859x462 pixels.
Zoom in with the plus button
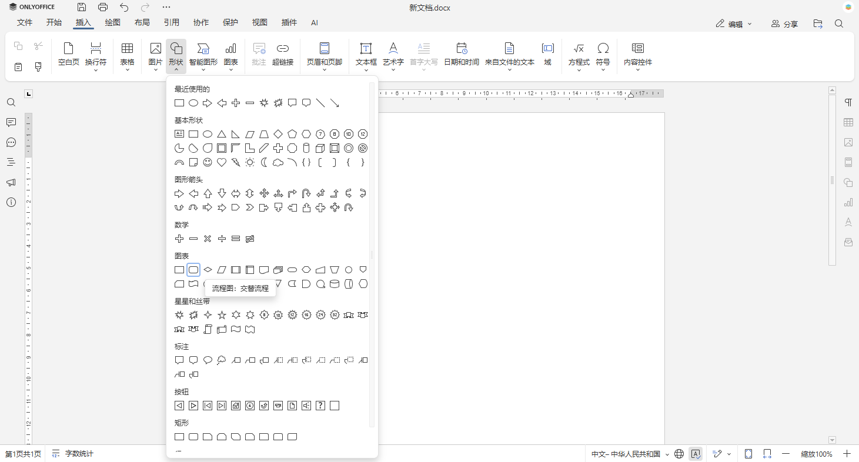pyautogui.click(x=847, y=454)
